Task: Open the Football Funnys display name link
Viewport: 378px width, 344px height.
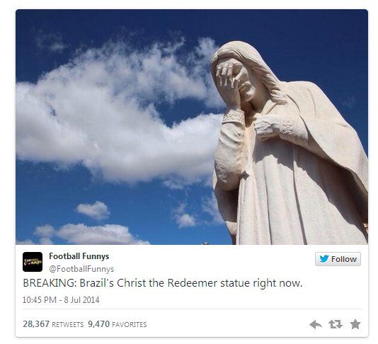Action: (79, 256)
